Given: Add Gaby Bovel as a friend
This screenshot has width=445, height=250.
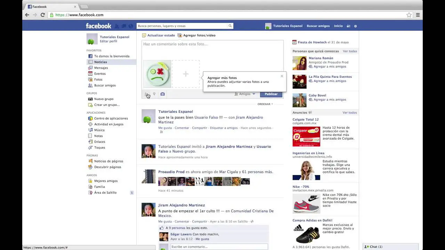Looking at the screenshot, I should [327, 100].
